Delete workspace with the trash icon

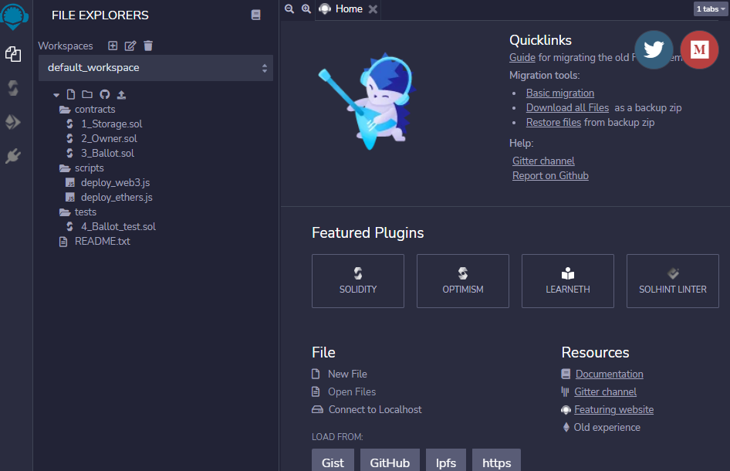[x=148, y=46]
